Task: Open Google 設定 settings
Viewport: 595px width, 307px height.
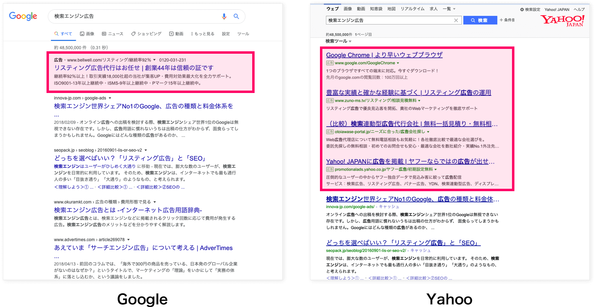Action: [226, 34]
